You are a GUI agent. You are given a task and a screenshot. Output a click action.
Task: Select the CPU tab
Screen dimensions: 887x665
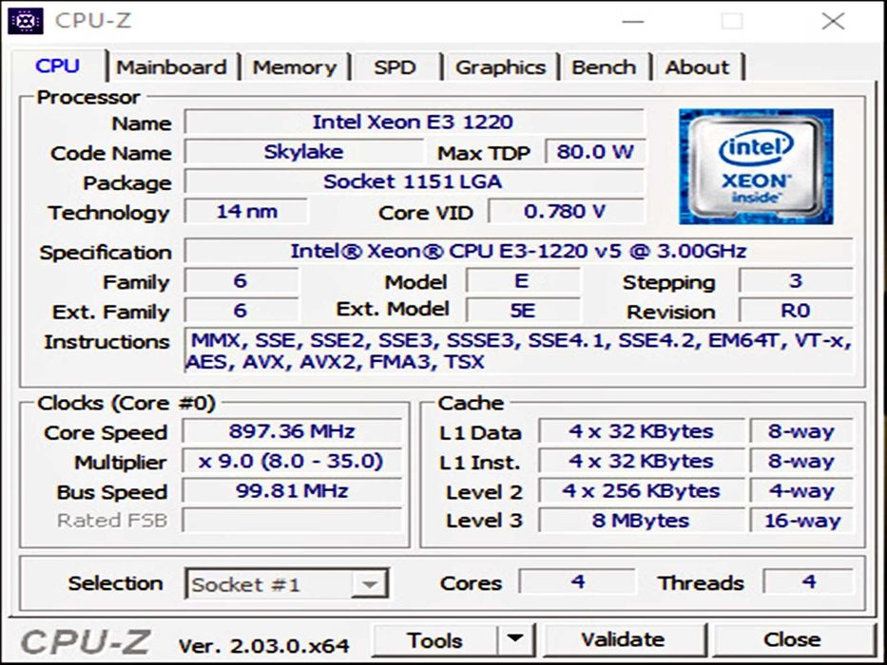coord(57,66)
